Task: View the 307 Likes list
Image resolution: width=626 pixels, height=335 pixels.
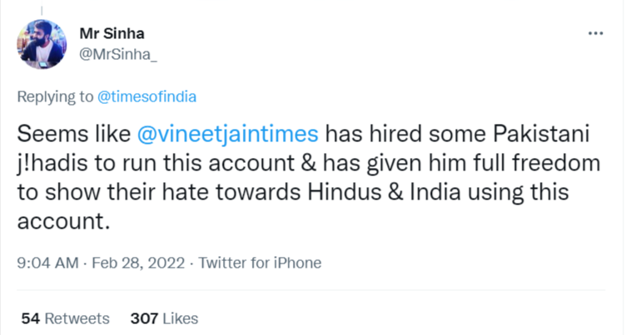Action: pyautogui.click(x=164, y=318)
